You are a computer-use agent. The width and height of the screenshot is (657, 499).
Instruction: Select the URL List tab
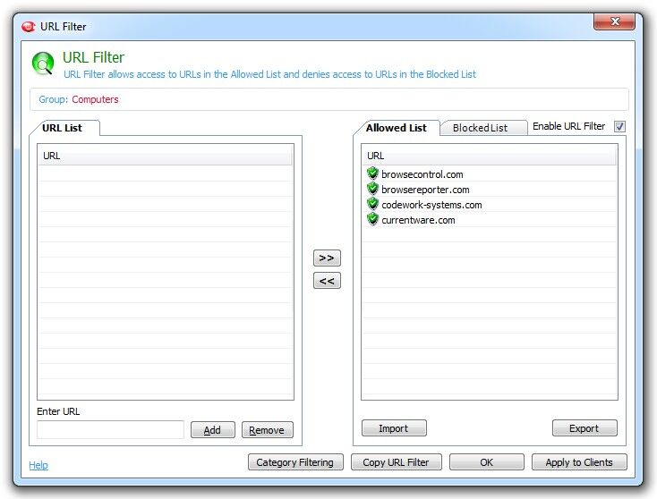coord(63,128)
